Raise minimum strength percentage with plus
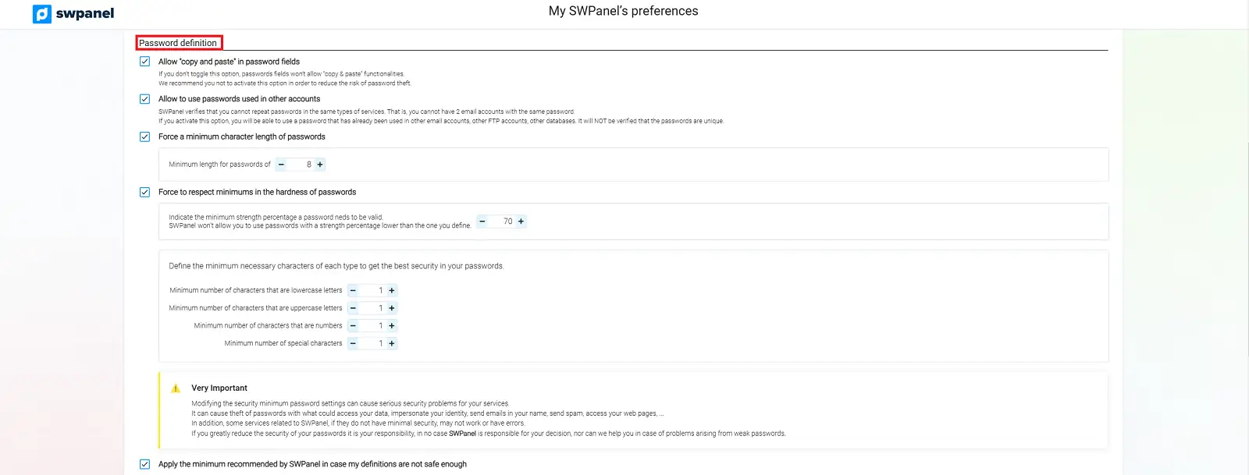The width and height of the screenshot is (1249, 475). click(521, 222)
